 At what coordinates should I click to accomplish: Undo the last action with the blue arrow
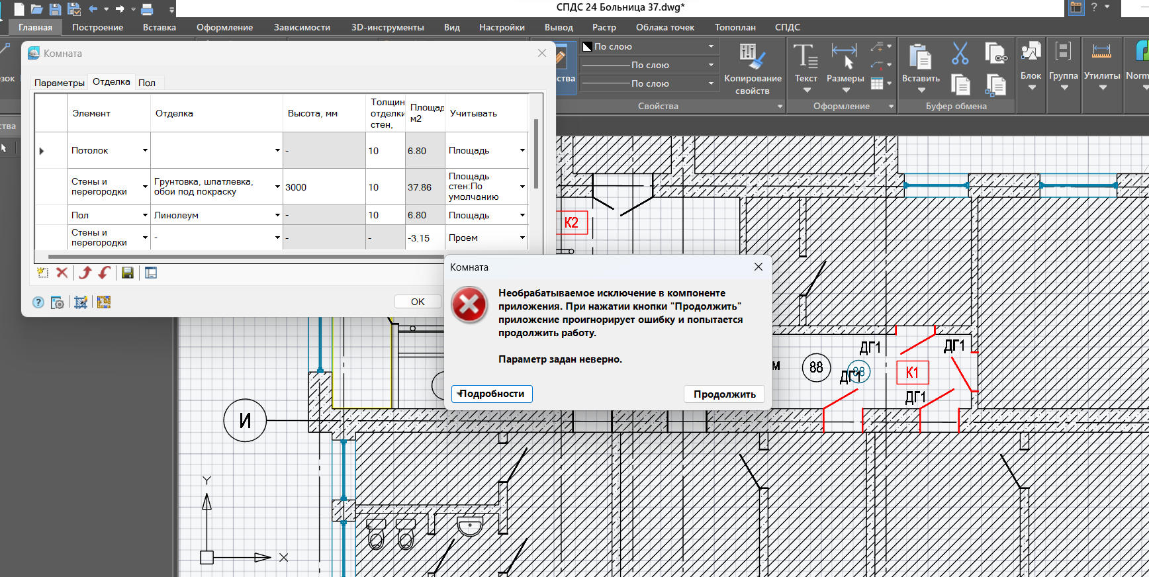[x=93, y=9]
